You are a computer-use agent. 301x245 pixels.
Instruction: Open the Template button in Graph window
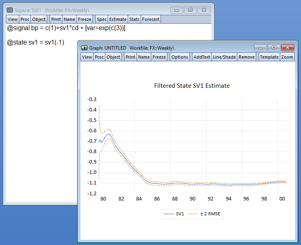pyautogui.click(x=269, y=57)
